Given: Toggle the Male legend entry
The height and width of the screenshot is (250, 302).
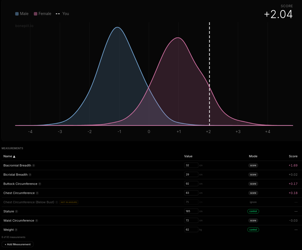Looking at the screenshot, I should point(22,14).
